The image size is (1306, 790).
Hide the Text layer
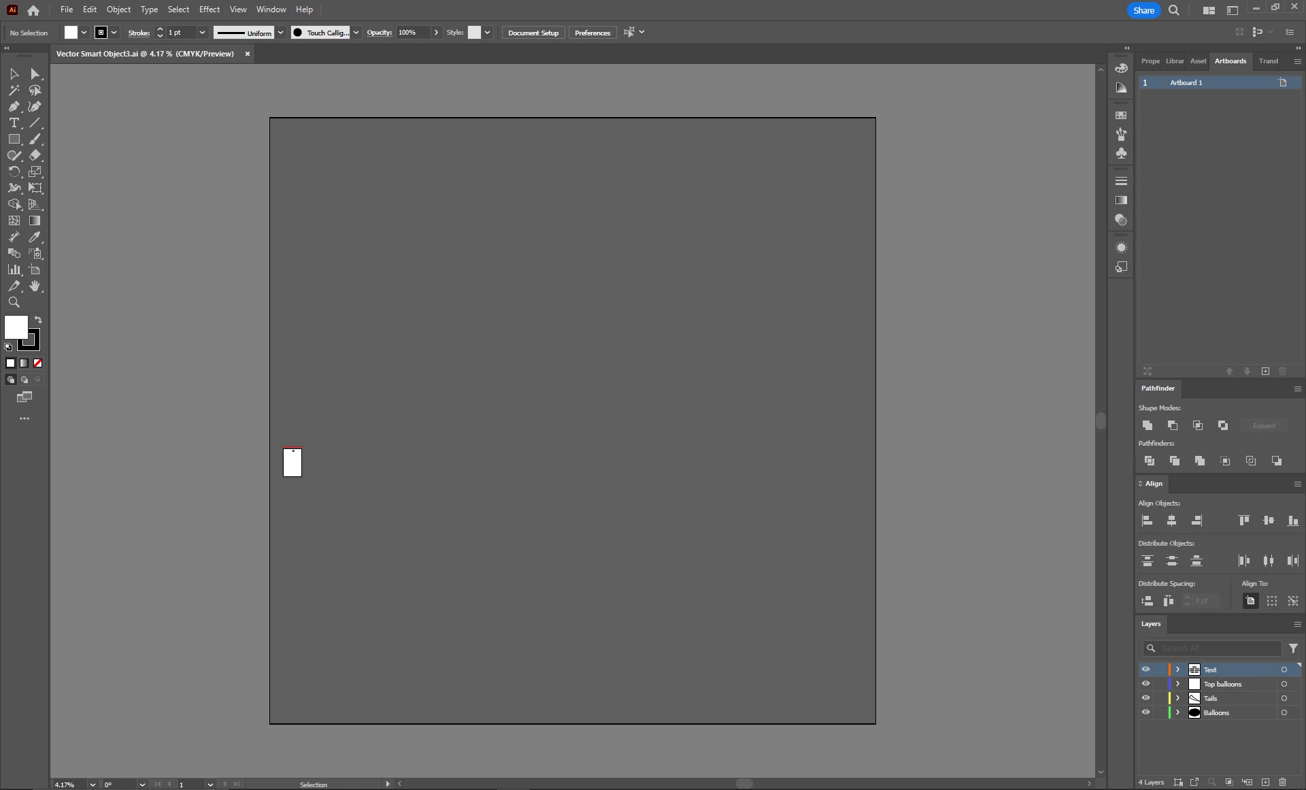[1145, 670]
